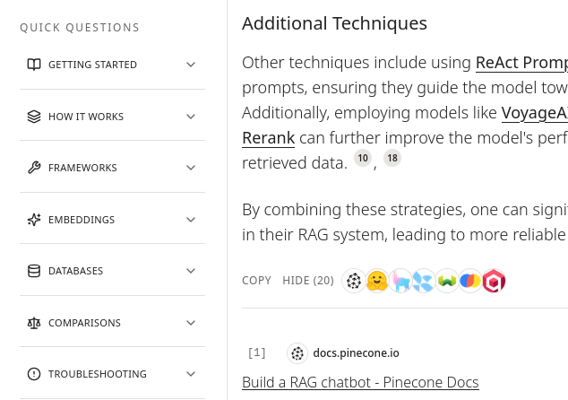Hide the 20 sources list
Screen dimensions: 568x400
click(307, 281)
